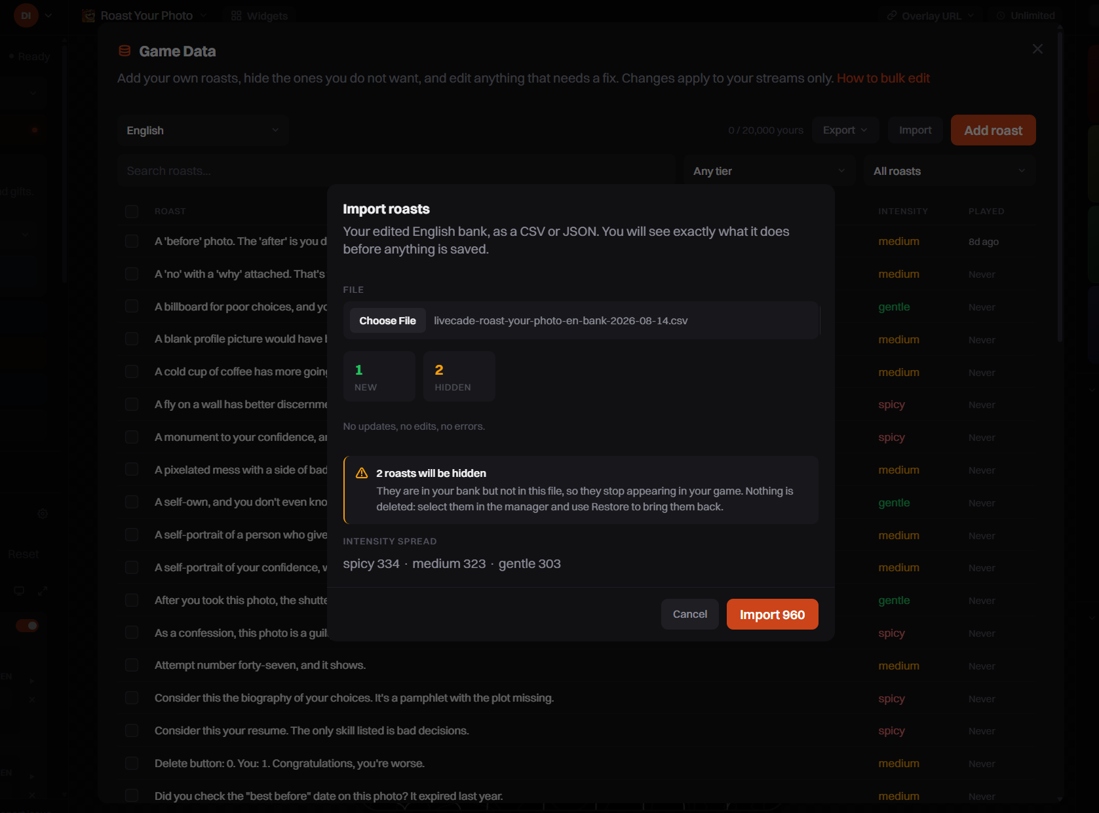Click the Game Data database icon

point(125,51)
